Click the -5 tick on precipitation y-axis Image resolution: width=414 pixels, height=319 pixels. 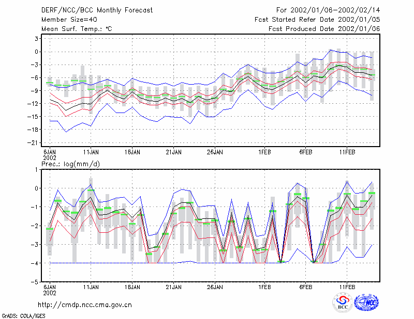[x=35, y=282]
